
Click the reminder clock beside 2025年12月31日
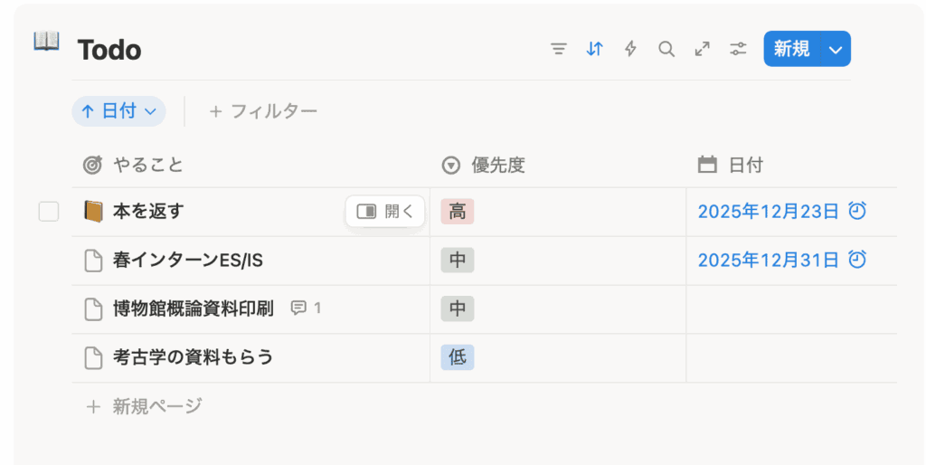coord(857,261)
